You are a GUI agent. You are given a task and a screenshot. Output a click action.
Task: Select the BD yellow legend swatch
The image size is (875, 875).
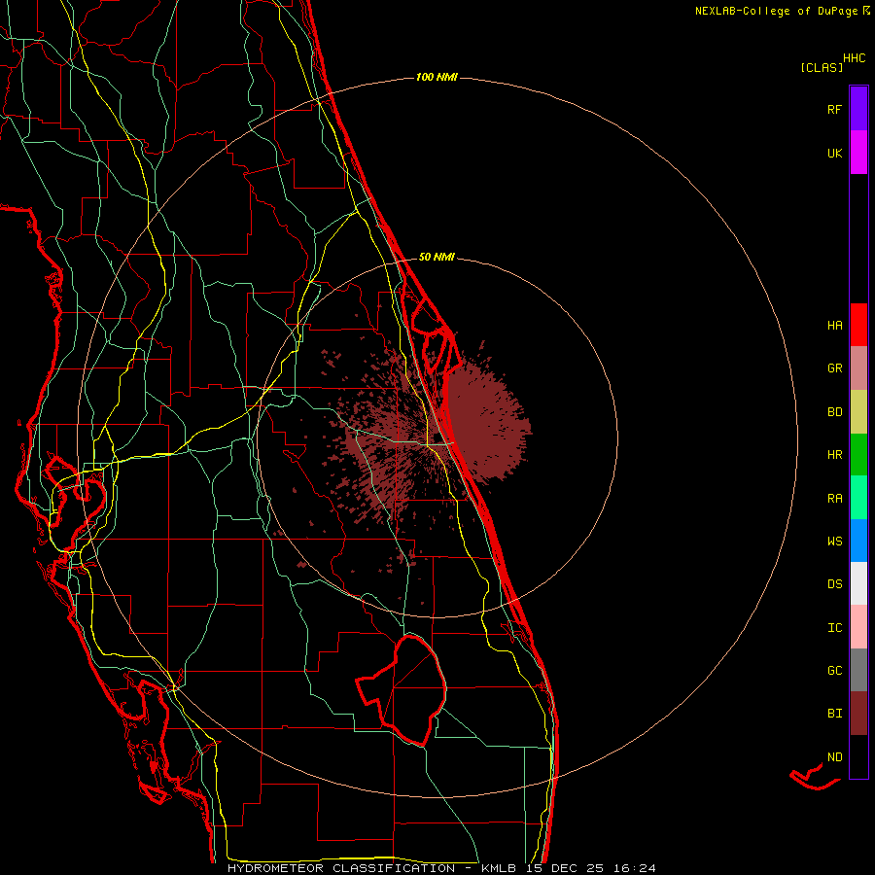[x=858, y=412]
